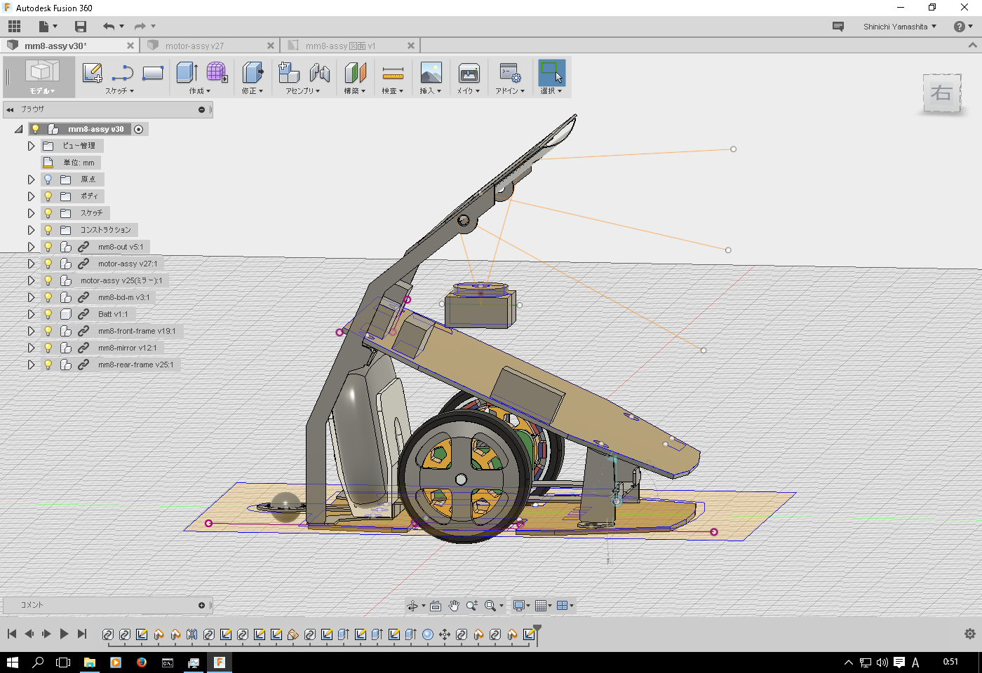Image resolution: width=982 pixels, height=673 pixels.
Task: Open the スケッチ menu
Action: click(x=119, y=91)
